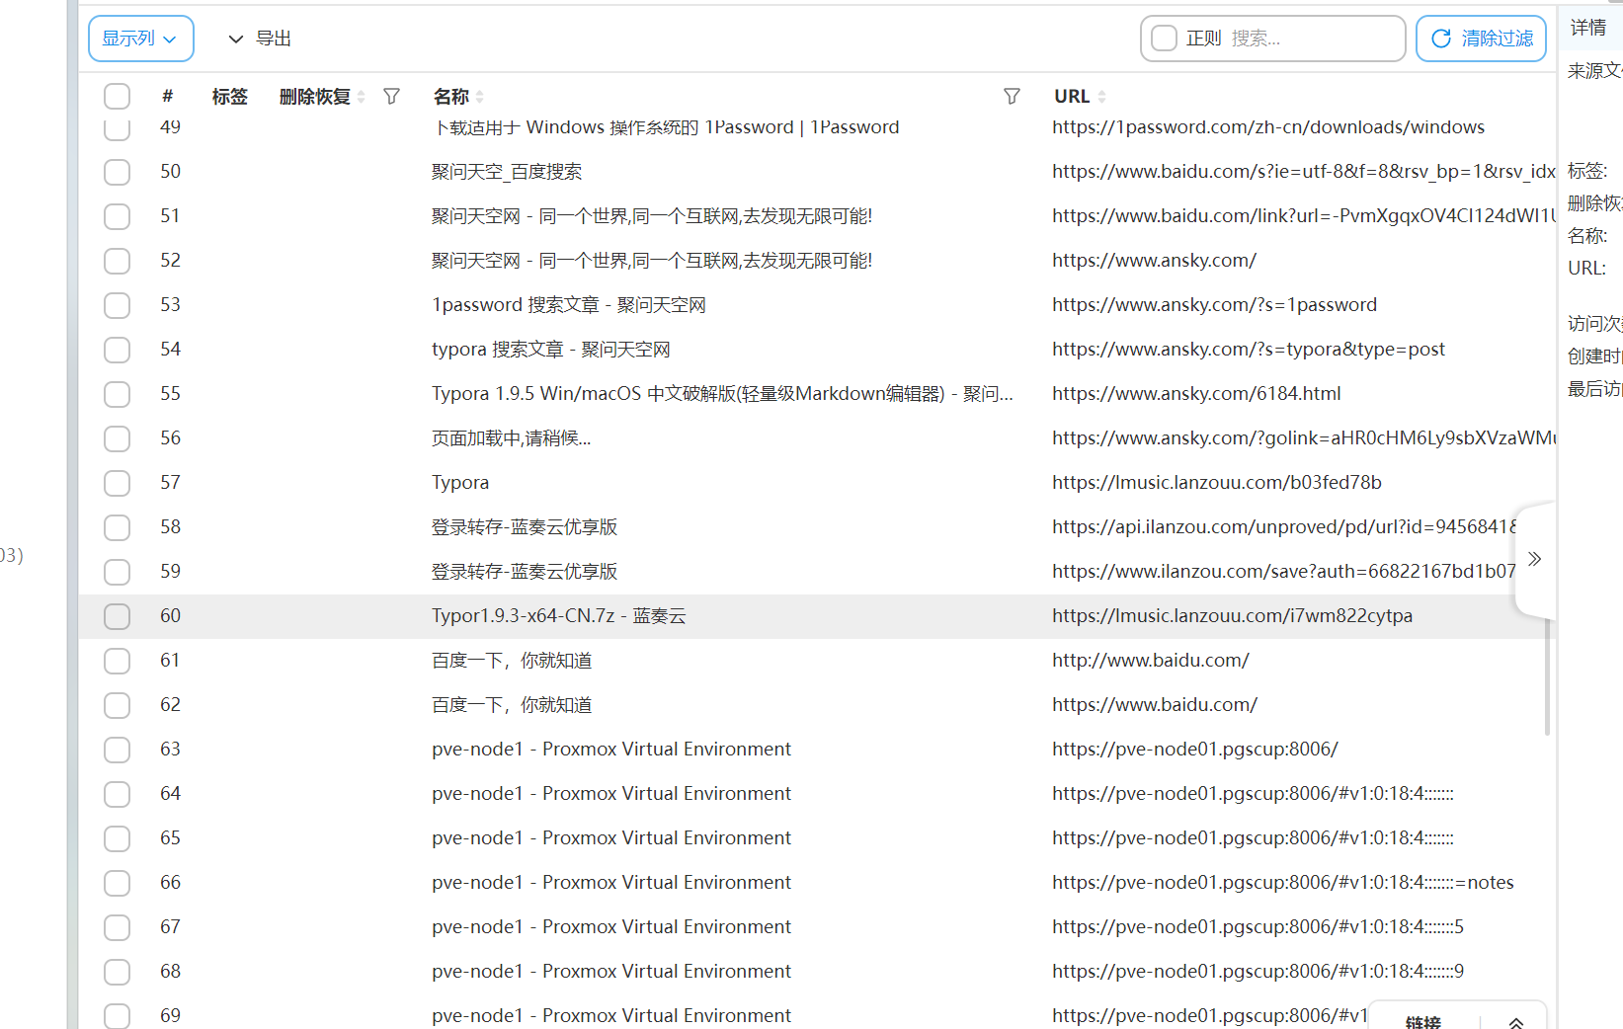Select the Typor1.9.3-x64-CN.7z - 蓝奏云 entry
1623x1029 pixels.
point(559,616)
